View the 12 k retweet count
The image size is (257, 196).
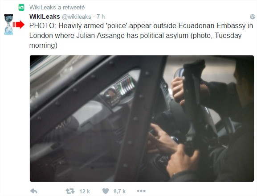(x=85, y=192)
